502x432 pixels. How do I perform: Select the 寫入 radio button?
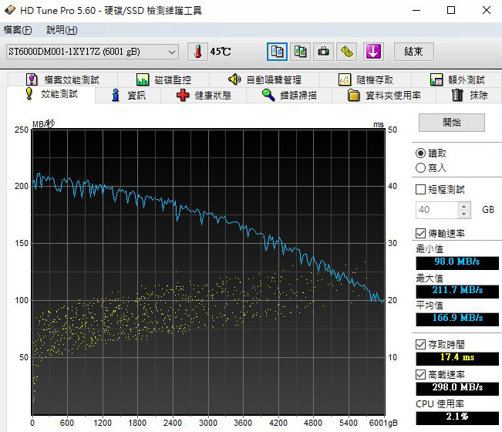(420, 167)
